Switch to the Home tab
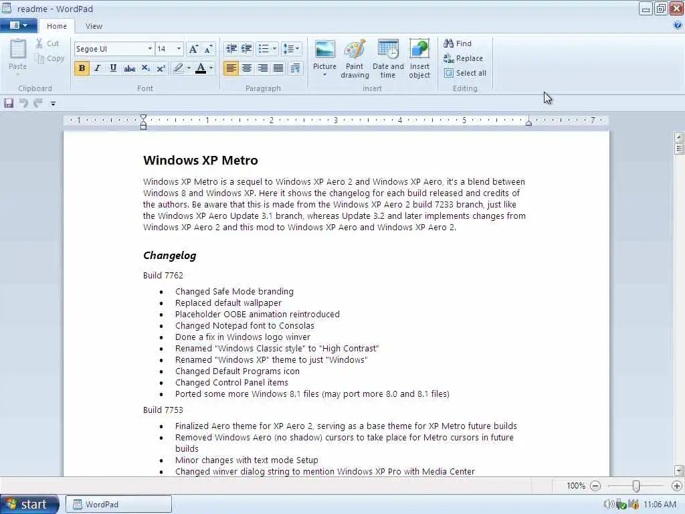Image resolution: width=685 pixels, height=514 pixels. (x=57, y=26)
